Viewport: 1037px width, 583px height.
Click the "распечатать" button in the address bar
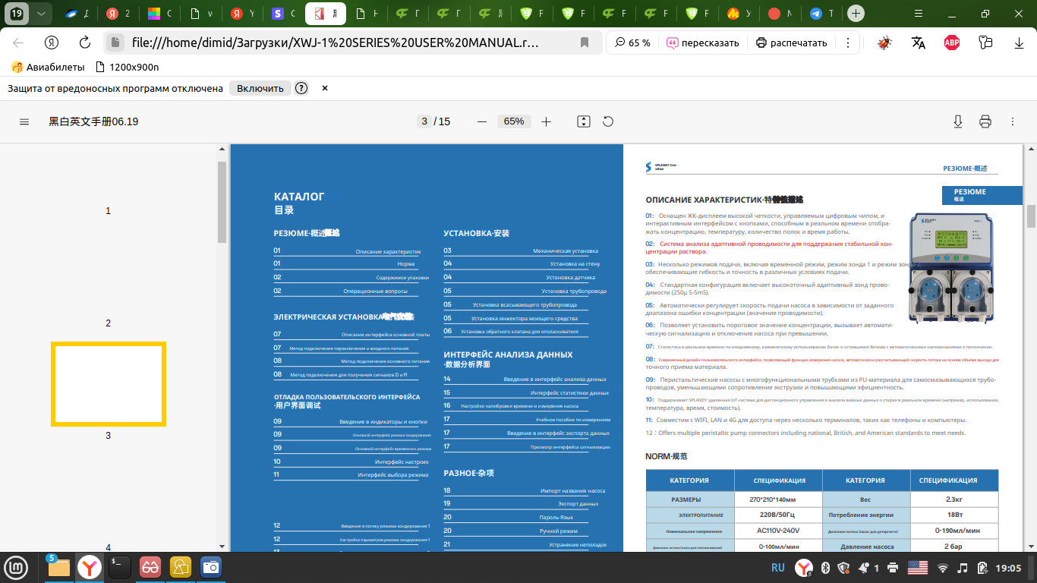tap(792, 43)
